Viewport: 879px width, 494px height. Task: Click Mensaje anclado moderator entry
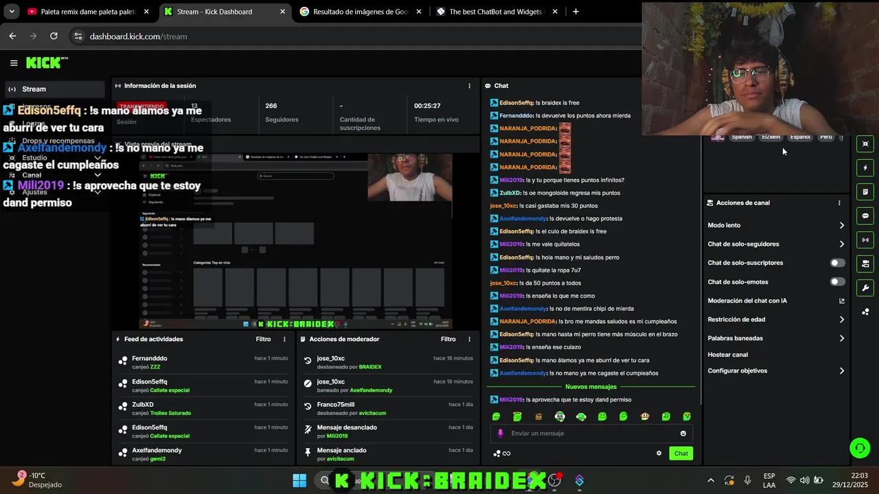[x=389, y=454]
